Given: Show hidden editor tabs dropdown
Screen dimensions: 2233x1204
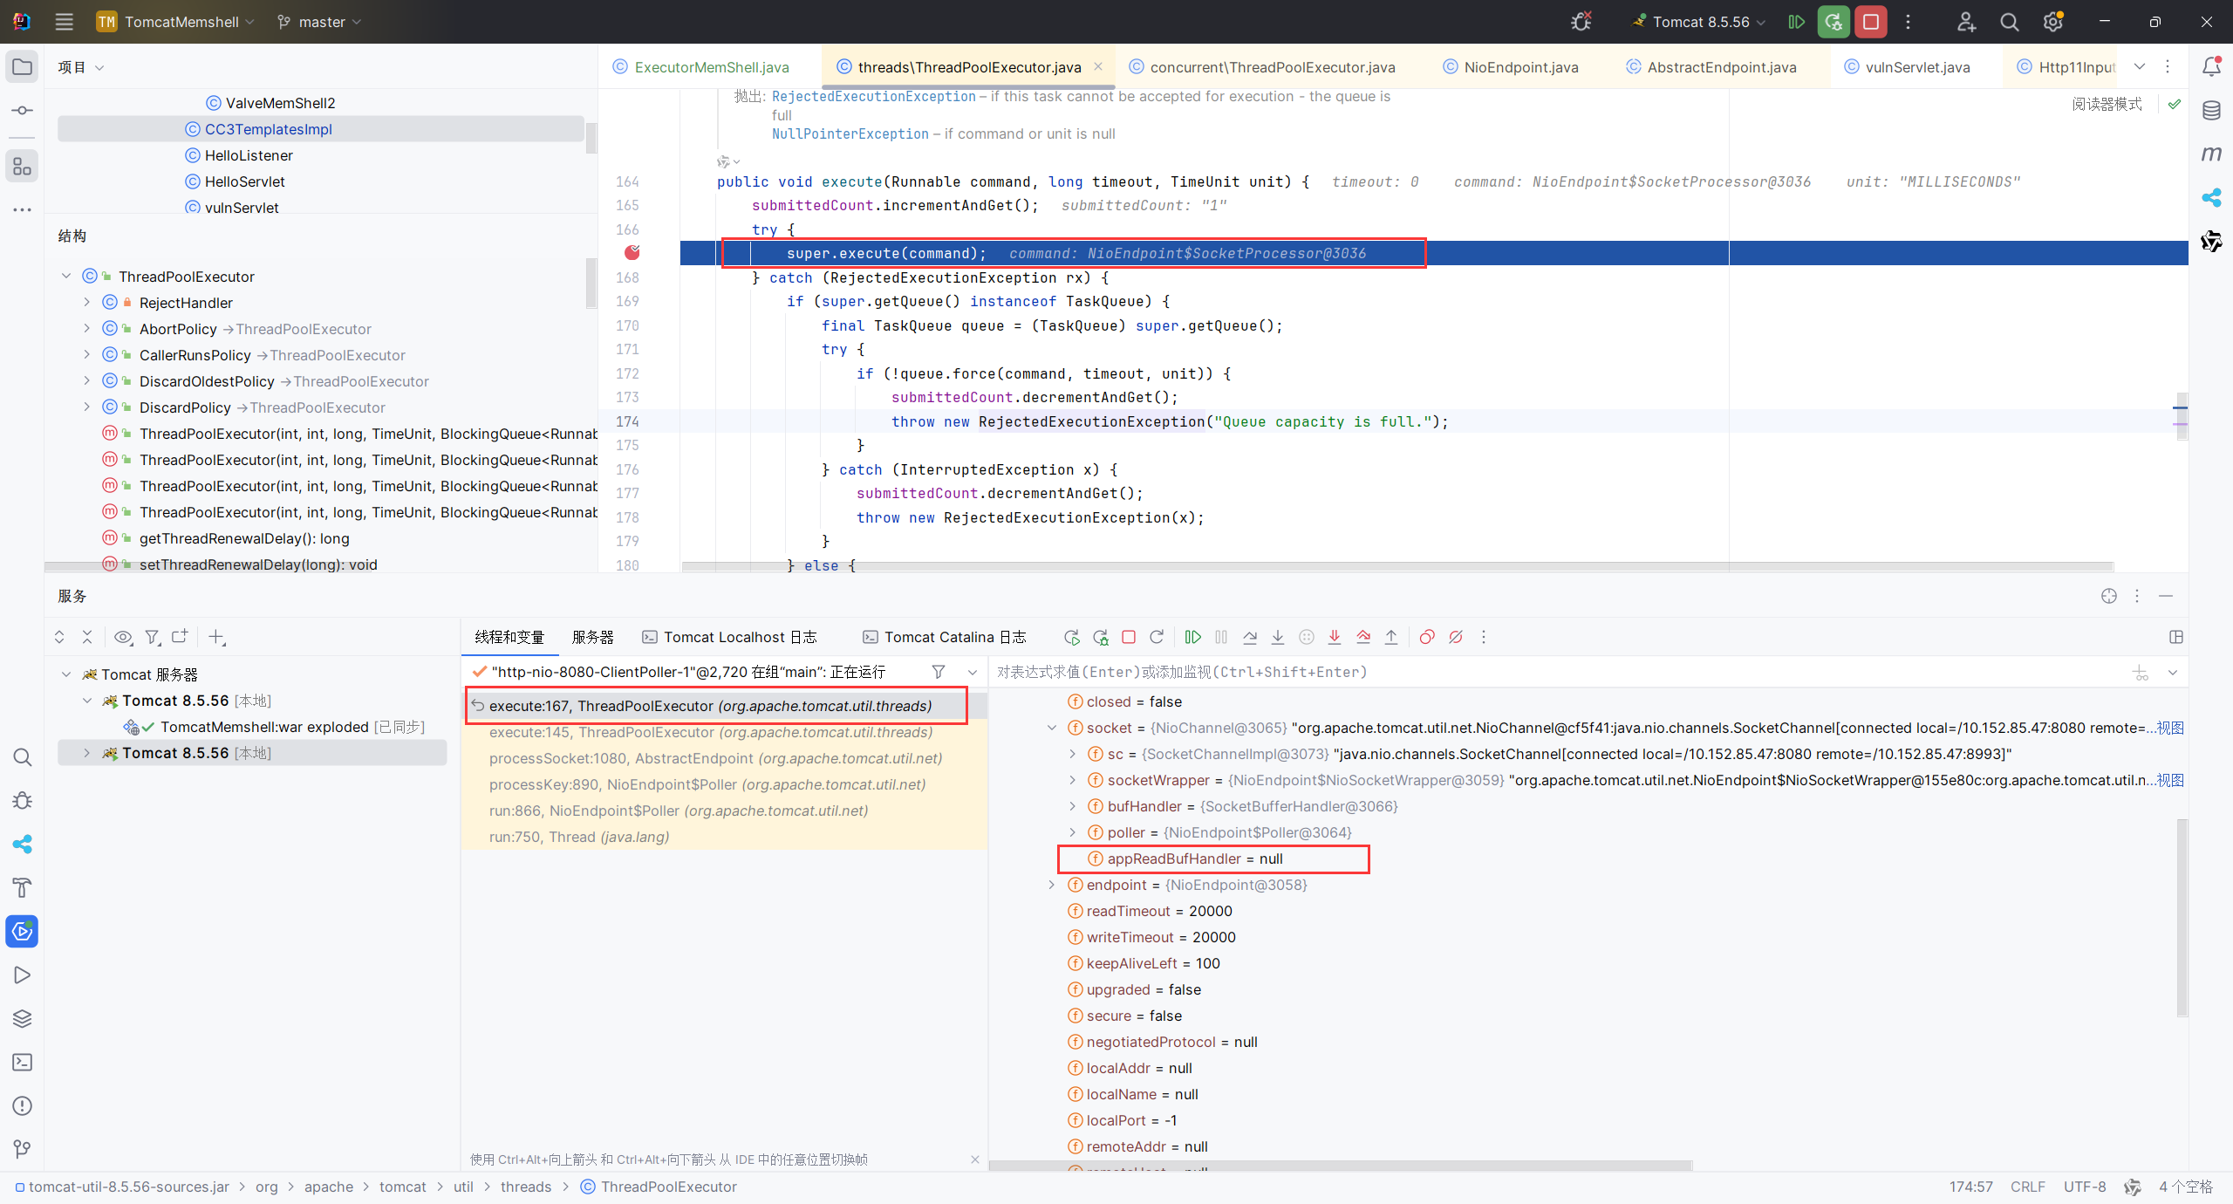Looking at the screenshot, I should [2140, 66].
